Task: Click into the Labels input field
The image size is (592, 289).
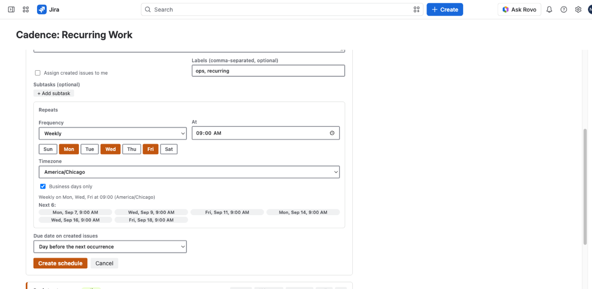Action: click(268, 71)
